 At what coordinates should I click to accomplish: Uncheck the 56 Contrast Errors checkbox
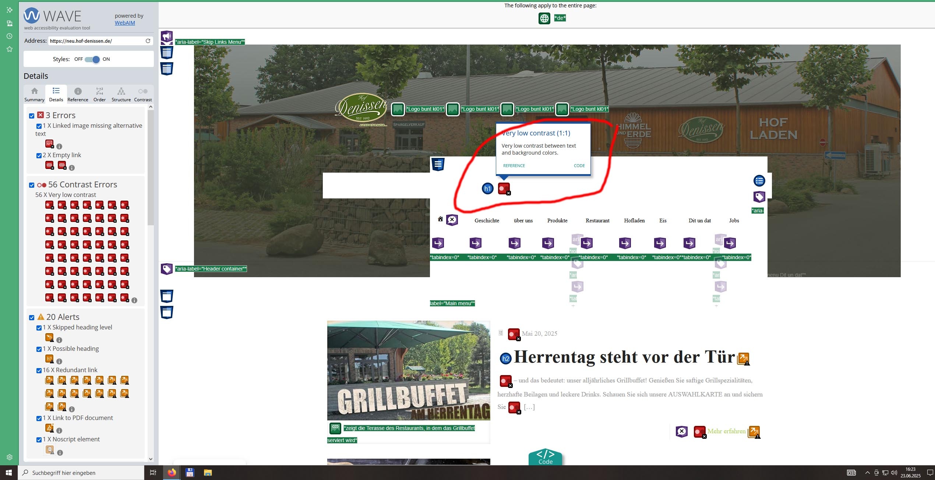coord(32,185)
